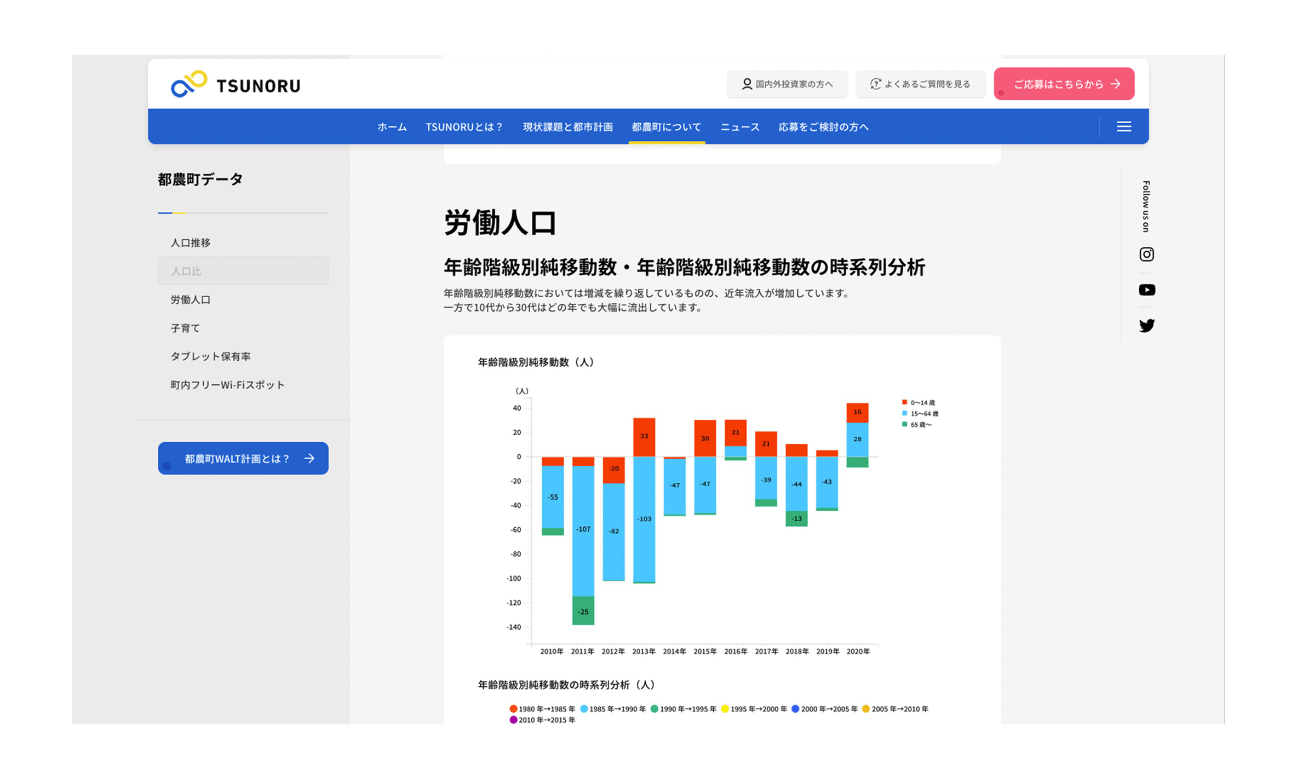
Task: Click the 1980年→1985年 legend color dot
Action: point(513,709)
